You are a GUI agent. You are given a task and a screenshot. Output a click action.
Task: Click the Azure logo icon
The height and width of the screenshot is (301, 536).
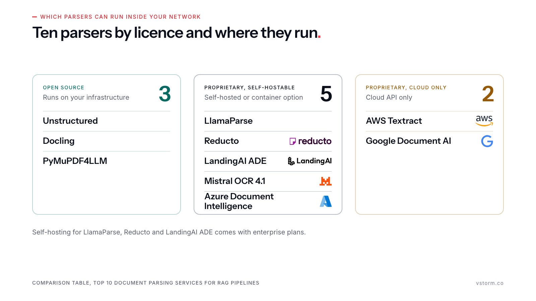(326, 201)
